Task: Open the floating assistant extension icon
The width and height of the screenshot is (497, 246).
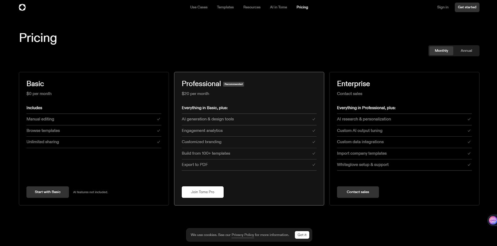Action: [493, 220]
